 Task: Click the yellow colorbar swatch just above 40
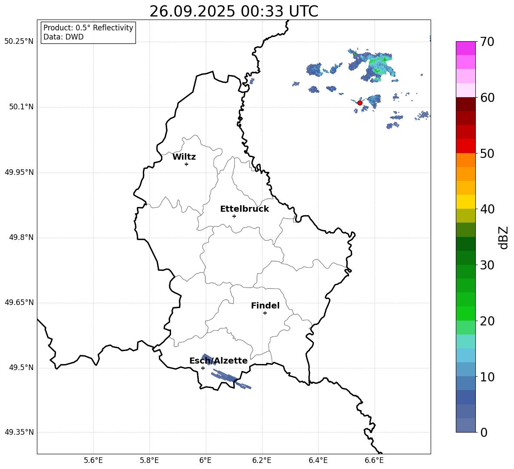[x=466, y=202]
